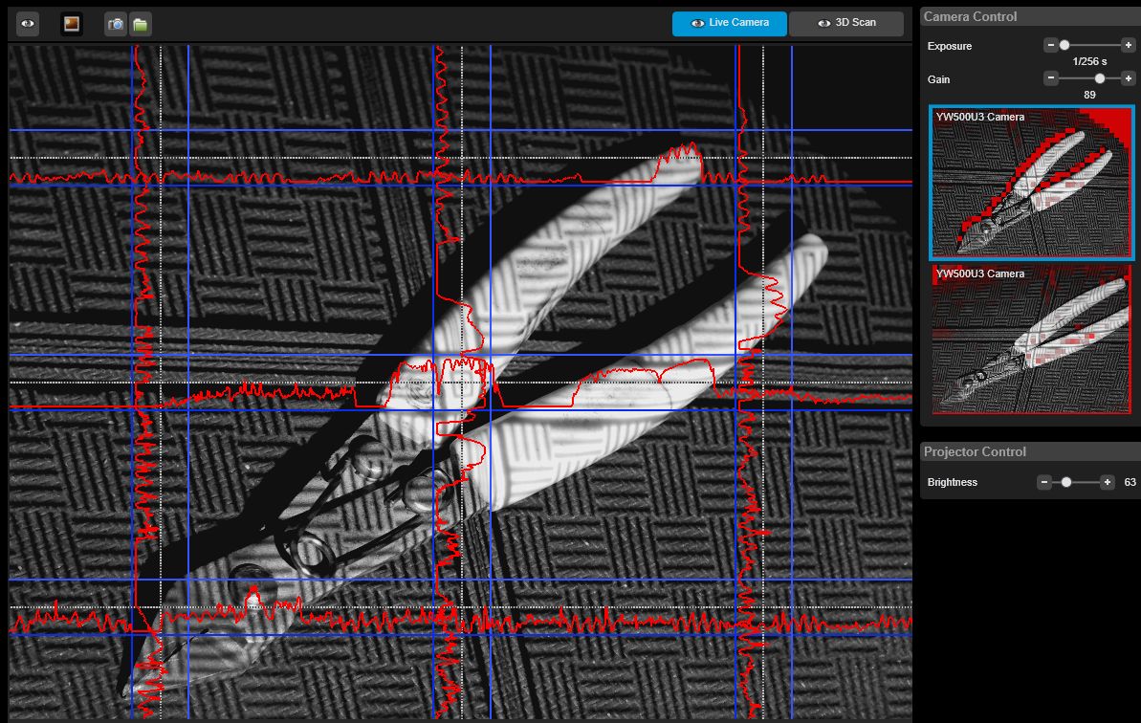
Task: Decrease Gain with the minus button
Action: [x=1050, y=78]
